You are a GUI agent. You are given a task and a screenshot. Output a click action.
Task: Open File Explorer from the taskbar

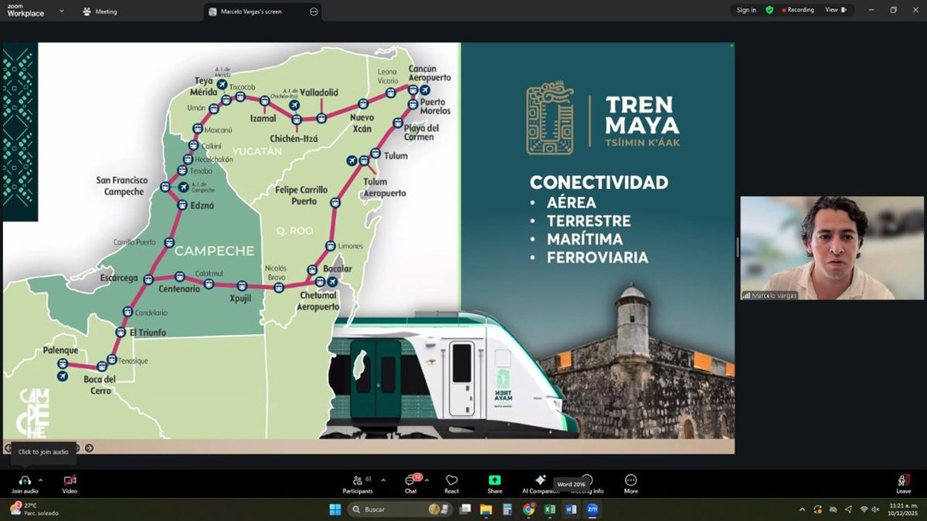486,509
